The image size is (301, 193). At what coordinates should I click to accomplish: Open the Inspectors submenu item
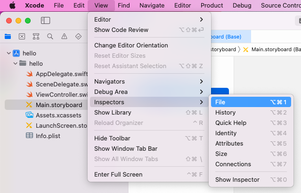pos(149,102)
